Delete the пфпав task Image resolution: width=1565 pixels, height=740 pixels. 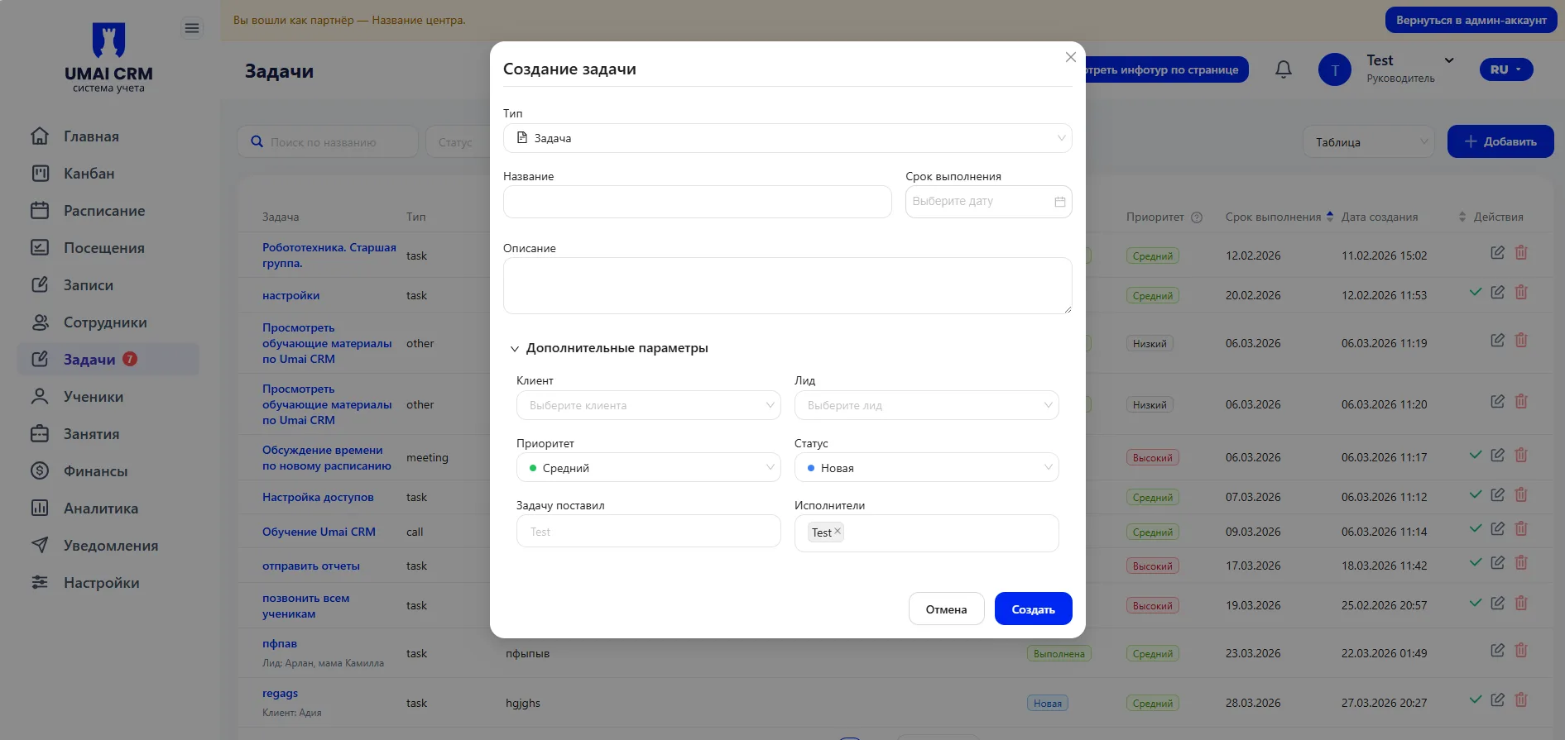[1521, 650]
